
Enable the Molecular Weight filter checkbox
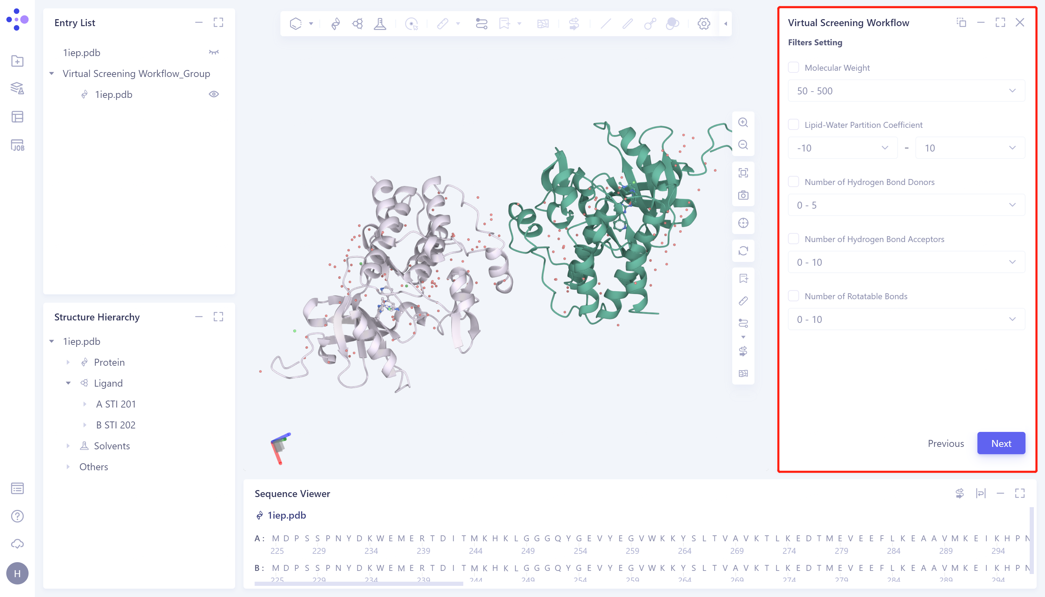click(793, 67)
